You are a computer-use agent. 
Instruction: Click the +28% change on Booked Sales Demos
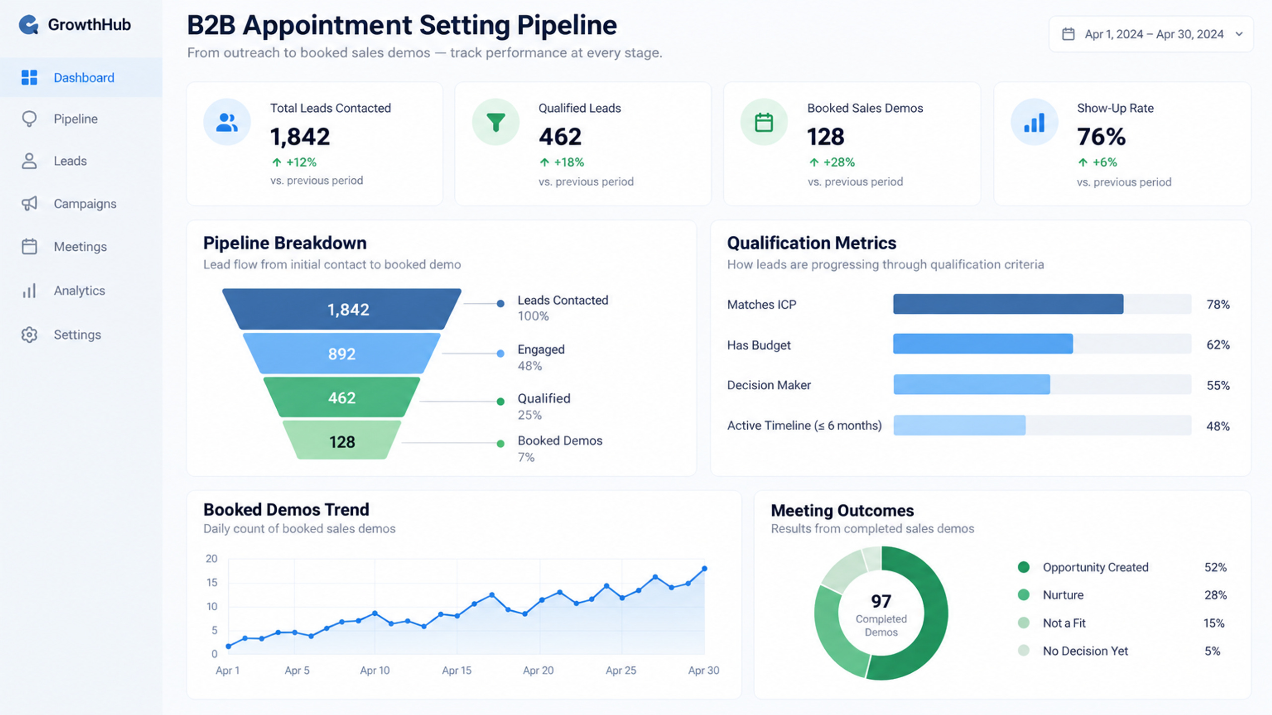[x=832, y=162]
